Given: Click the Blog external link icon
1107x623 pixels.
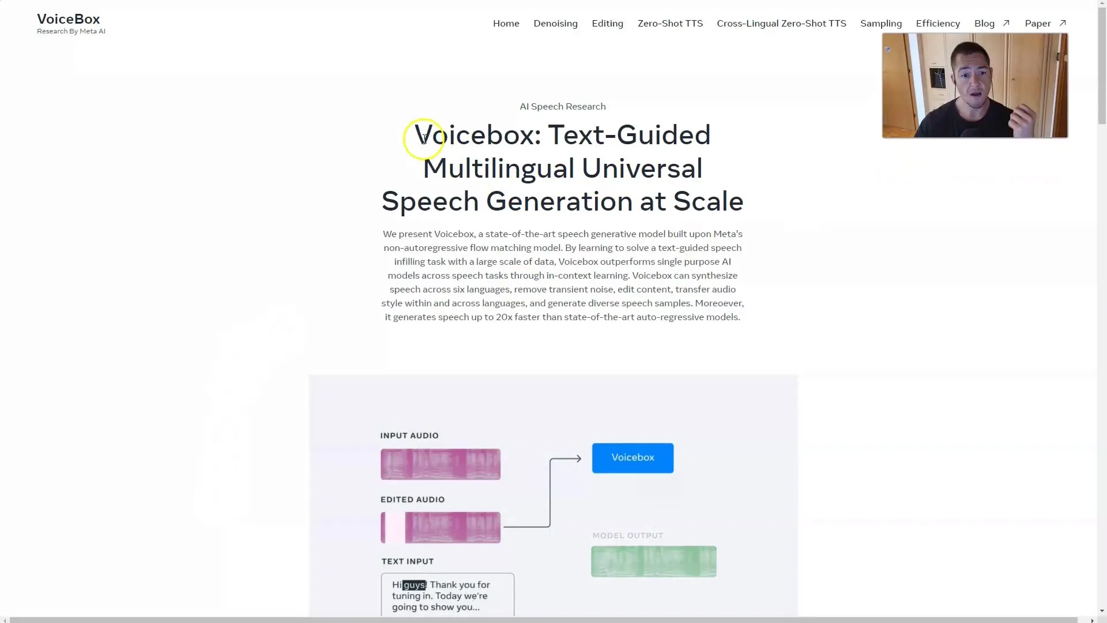Looking at the screenshot, I should pos(1005,23).
